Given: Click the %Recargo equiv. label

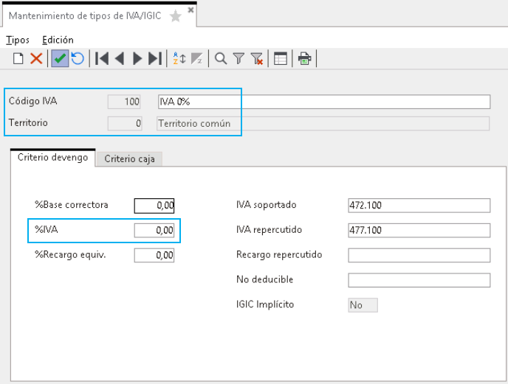Looking at the screenshot, I should pos(70,254).
